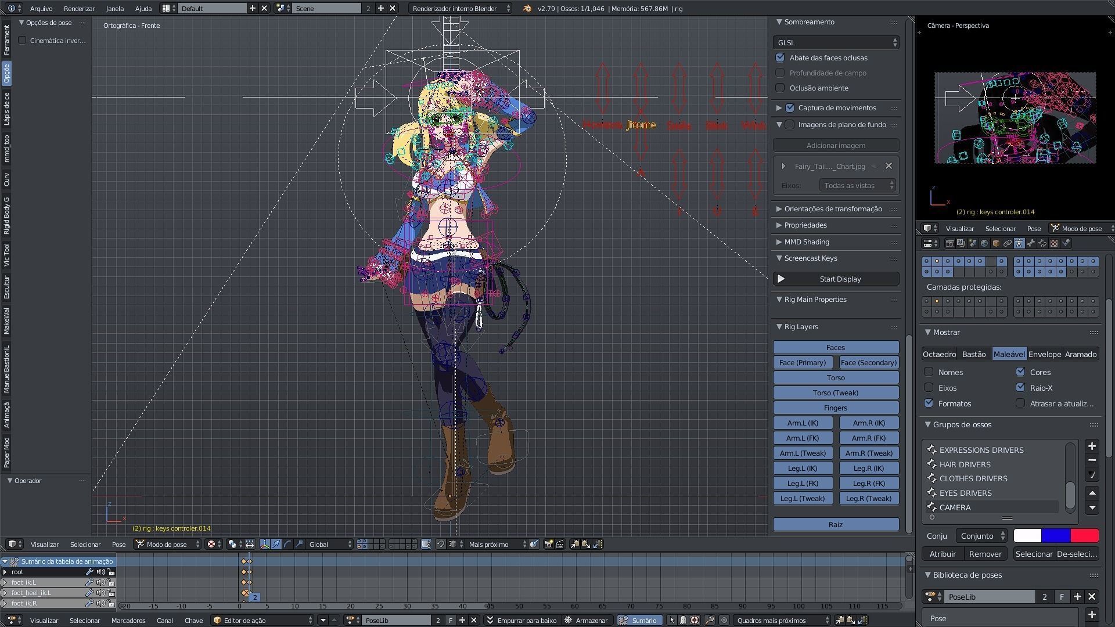The width and height of the screenshot is (1115, 627).
Task: Open the Renderizar menu
Action: 79,8
